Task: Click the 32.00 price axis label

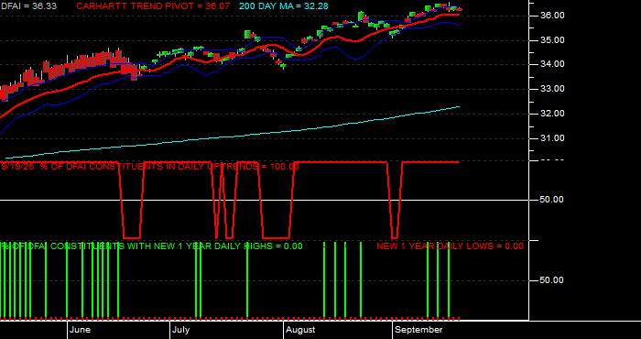Action: (x=552, y=114)
